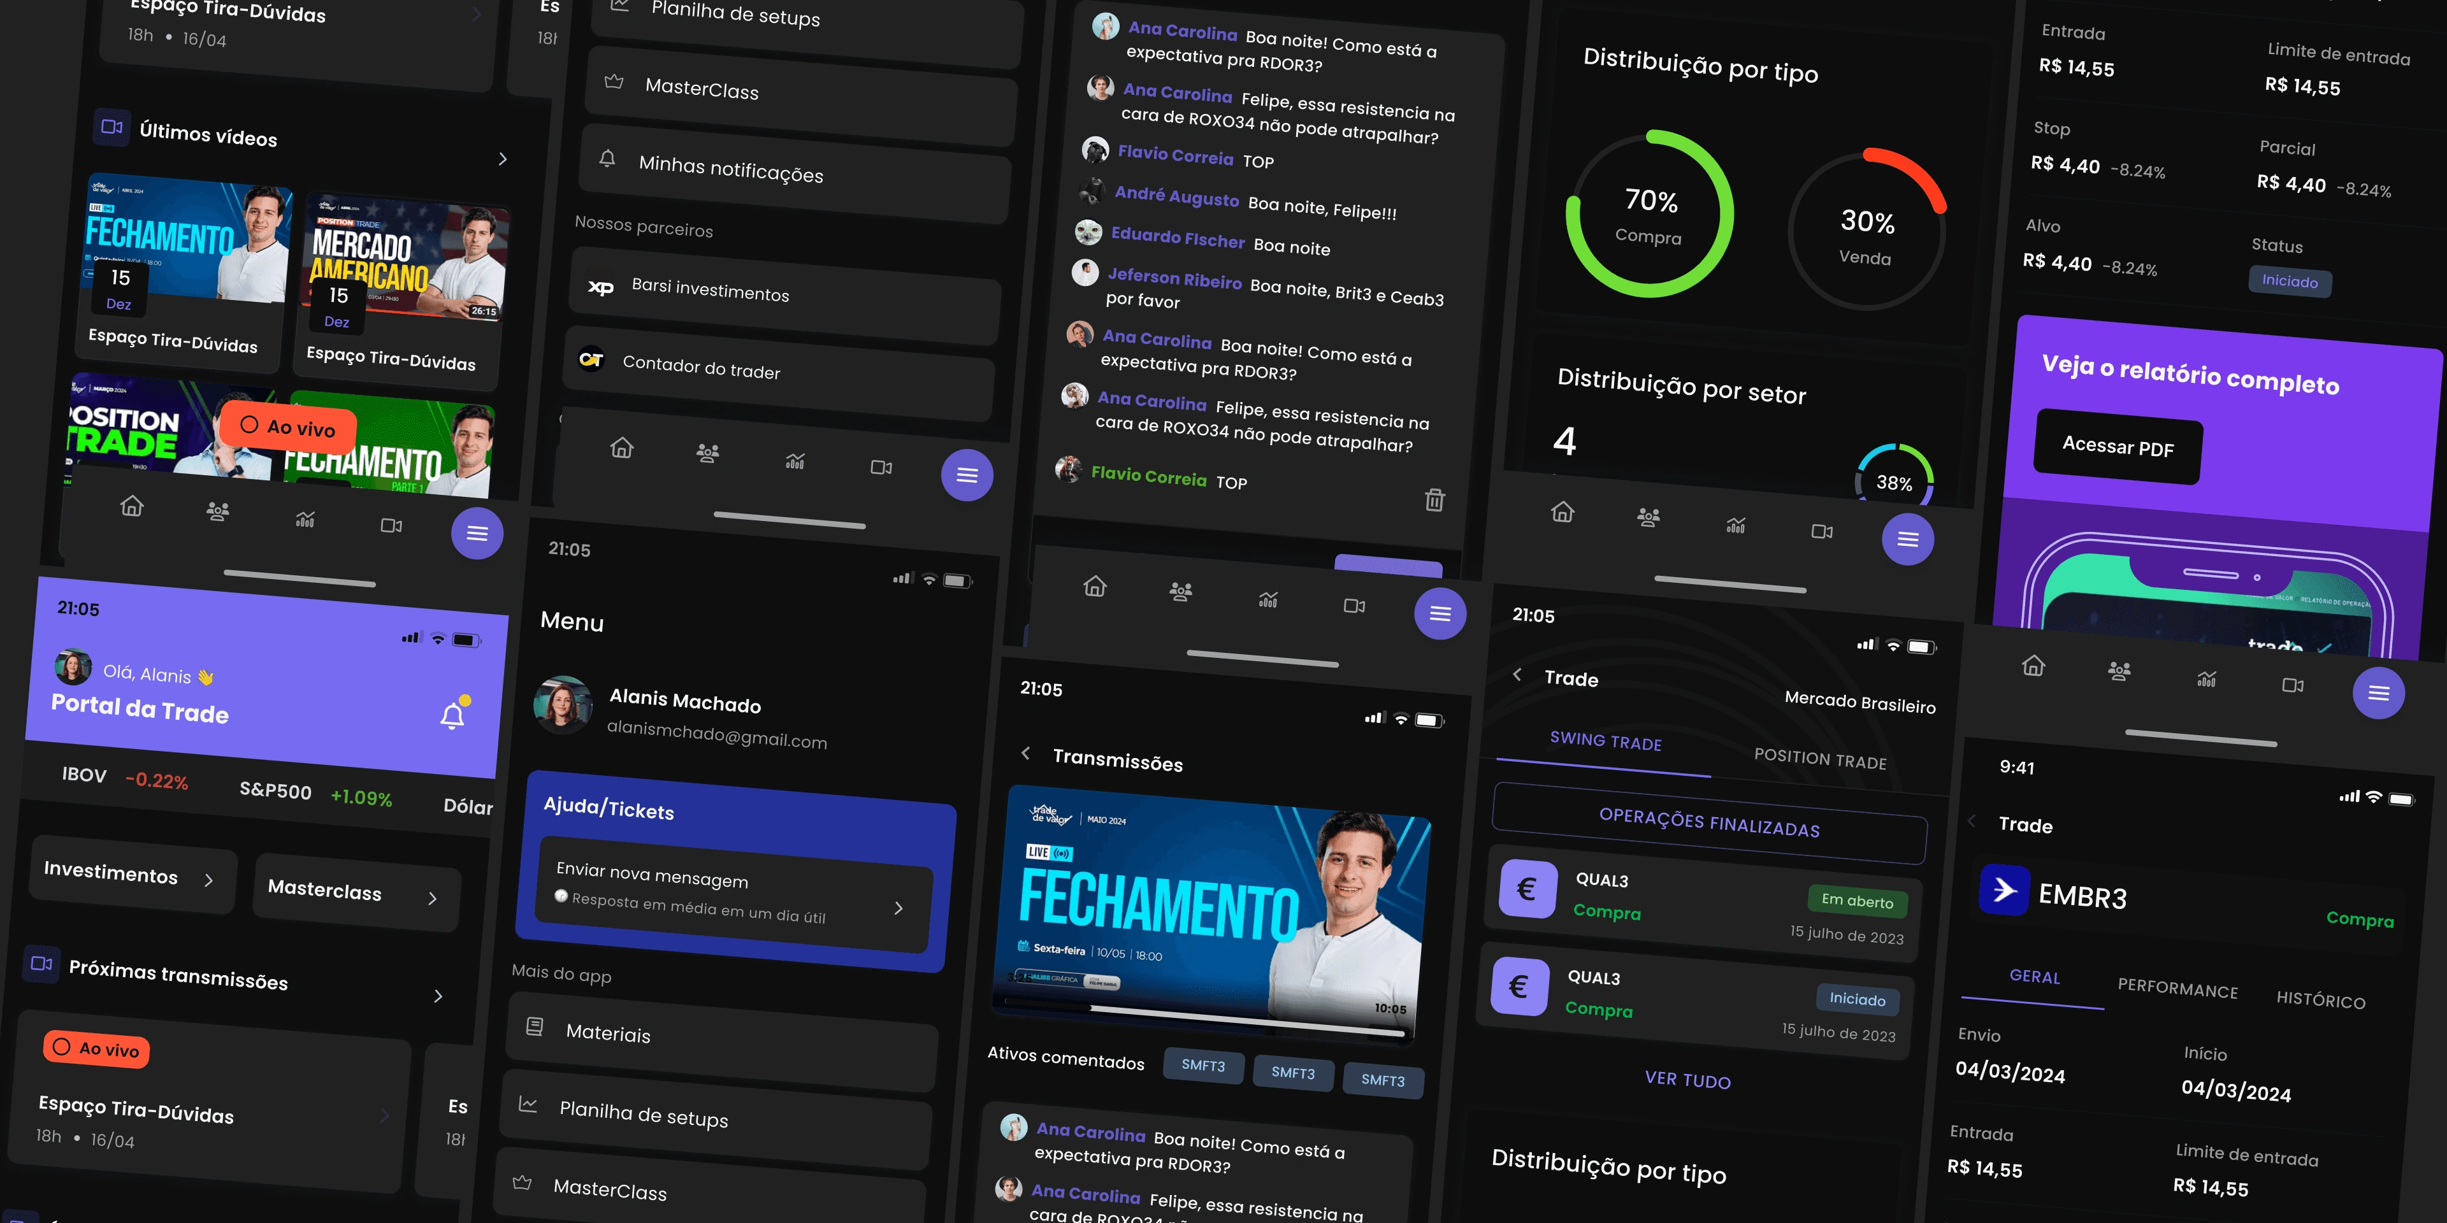Tap community icon in nav under video thumbnails
The width and height of the screenshot is (2447, 1223).
point(217,511)
